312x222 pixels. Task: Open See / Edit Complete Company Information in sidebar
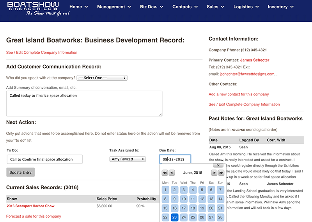click(x=244, y=104)
